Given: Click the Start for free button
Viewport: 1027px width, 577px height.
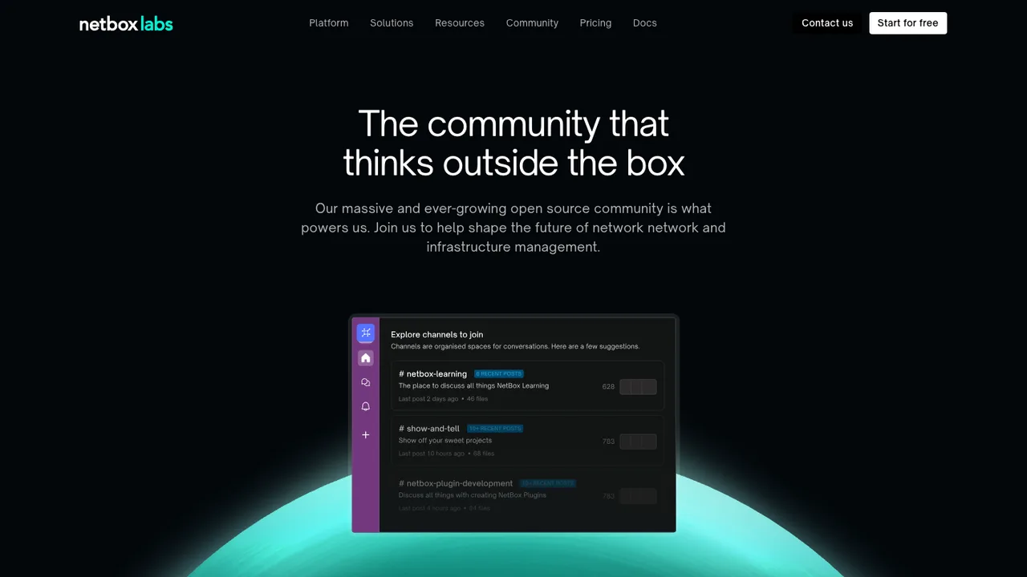Looking at the screenshot, I should coord(907,23).
